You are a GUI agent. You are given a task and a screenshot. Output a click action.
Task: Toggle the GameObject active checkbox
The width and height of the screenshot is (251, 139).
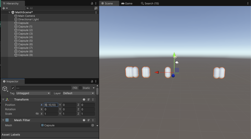pos(13,88)
